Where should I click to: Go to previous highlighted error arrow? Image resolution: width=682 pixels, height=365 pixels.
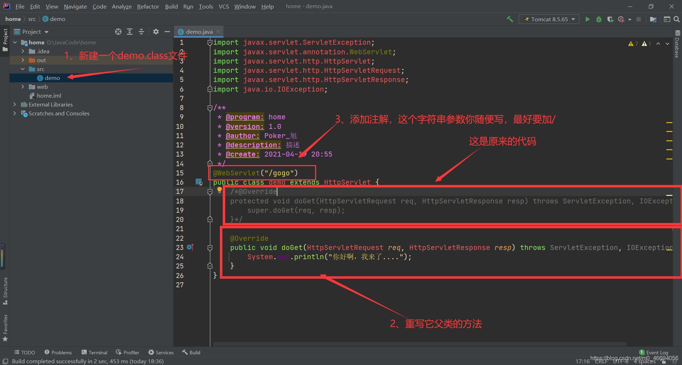click(x=658, y=44)
